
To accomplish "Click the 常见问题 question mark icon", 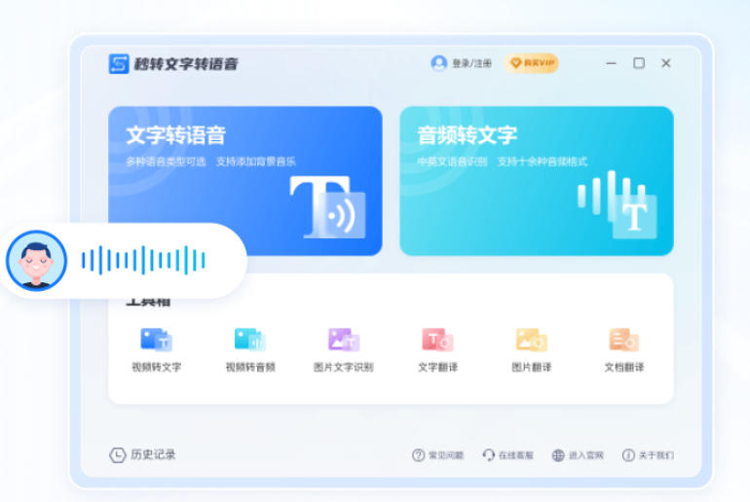I will point(418,455).
